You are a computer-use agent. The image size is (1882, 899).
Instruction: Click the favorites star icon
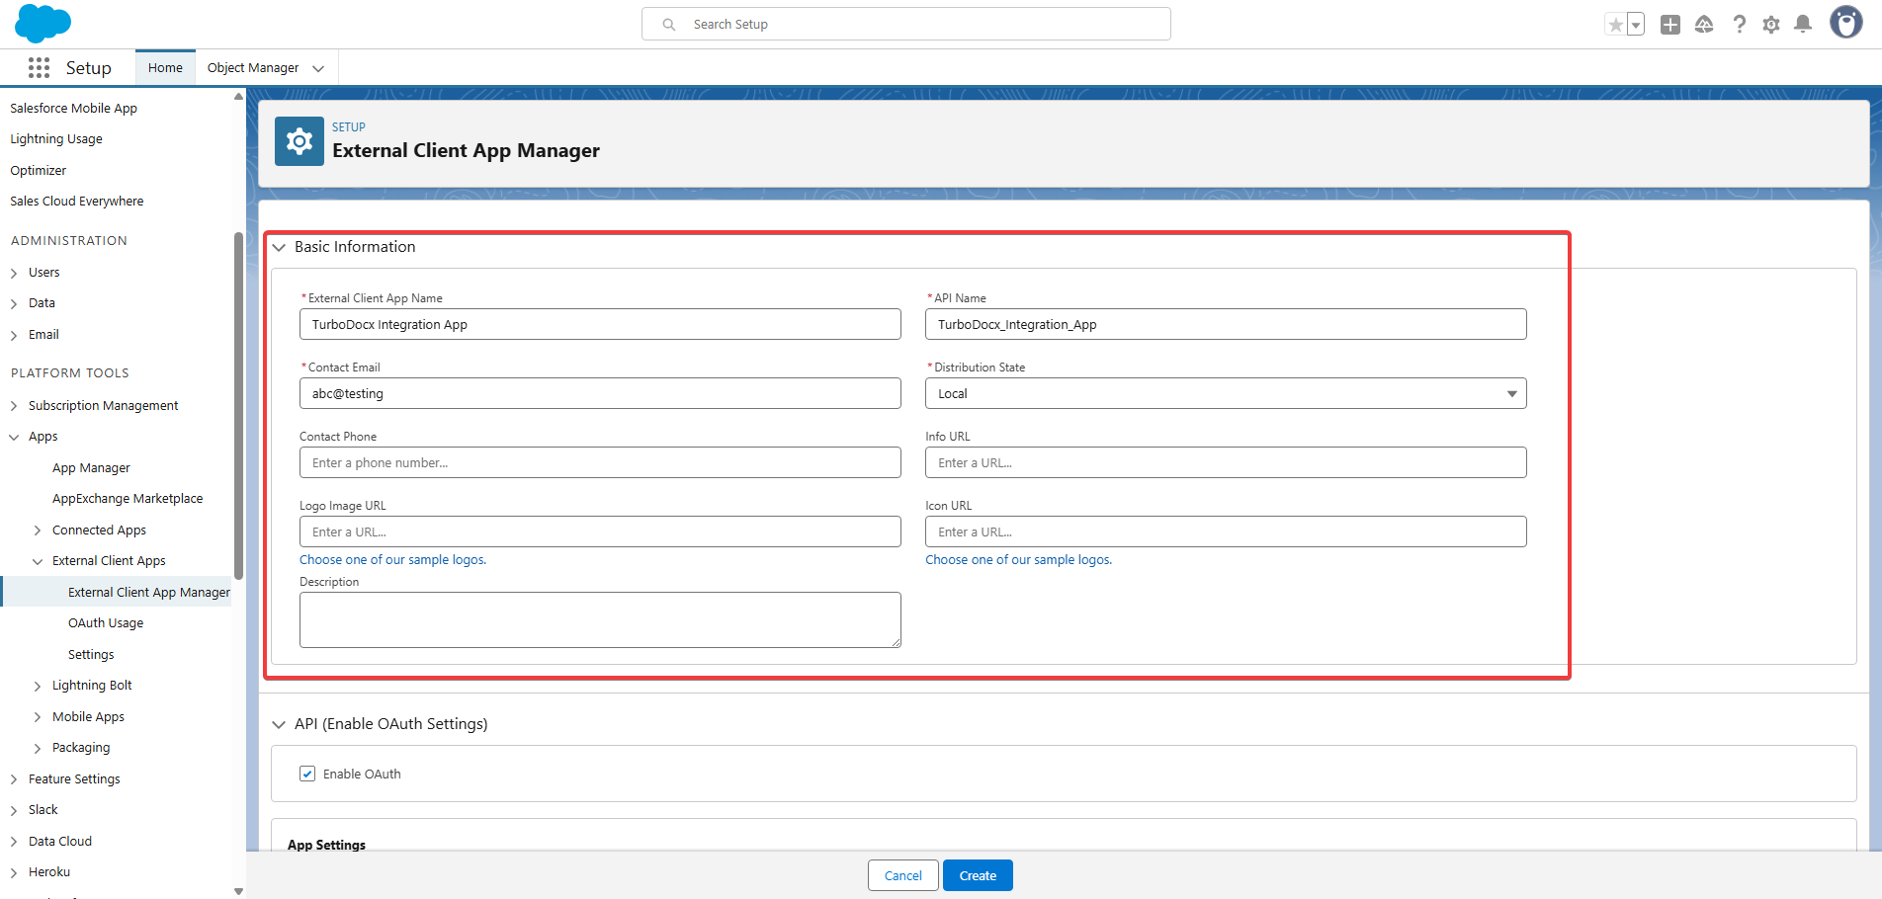(x=1615, y=25)
